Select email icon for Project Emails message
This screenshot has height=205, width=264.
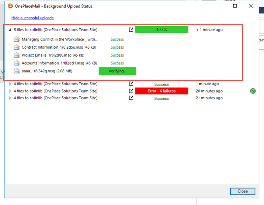[x=16, y=55]
